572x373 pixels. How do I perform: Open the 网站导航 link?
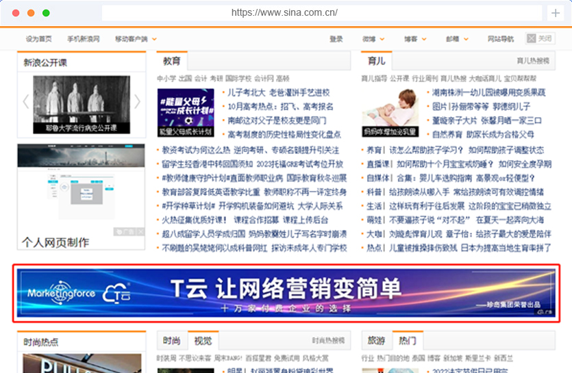500,39
